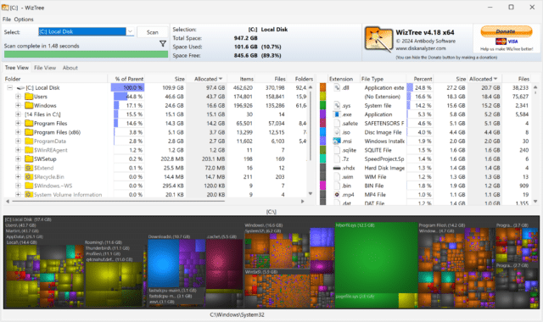Screen dimensions: 543x322
Task: Open the File menu
Action: pos(7,19)
